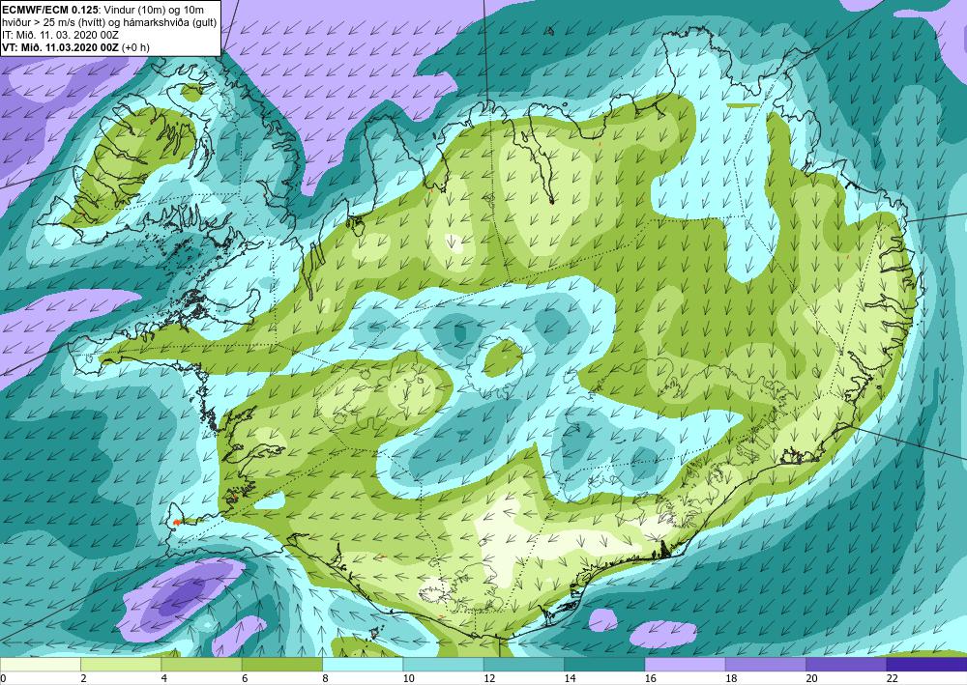Image resolution: width=967 pixels, height=685 pixels.
Task: Click the legend scale label "0"
Action: [x=3, y=678]
